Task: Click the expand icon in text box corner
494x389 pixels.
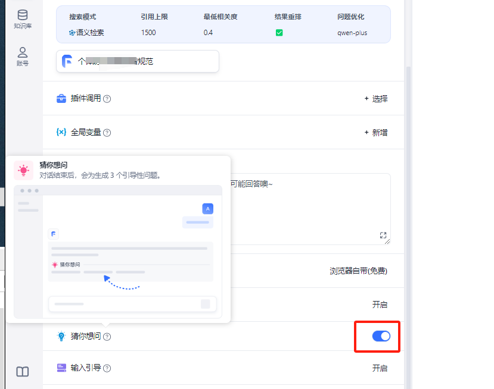Action: tap(383, 236)
